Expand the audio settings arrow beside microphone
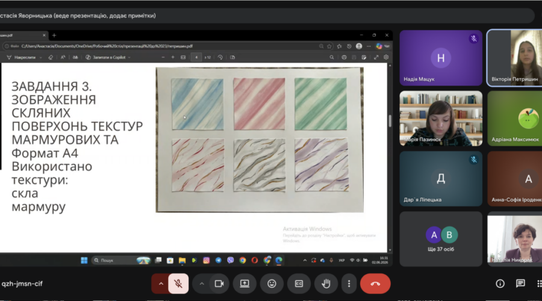Screen dimensions: 542x301 (161, 284)
